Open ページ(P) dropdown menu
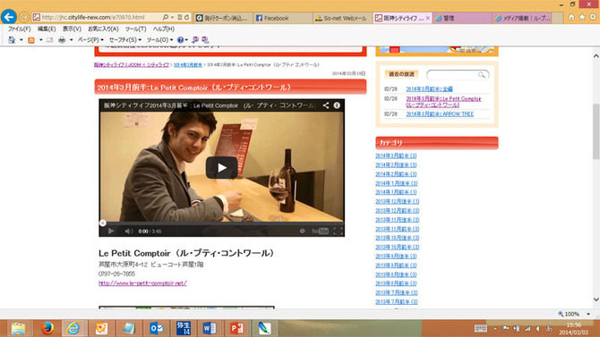 pos(90,39)
